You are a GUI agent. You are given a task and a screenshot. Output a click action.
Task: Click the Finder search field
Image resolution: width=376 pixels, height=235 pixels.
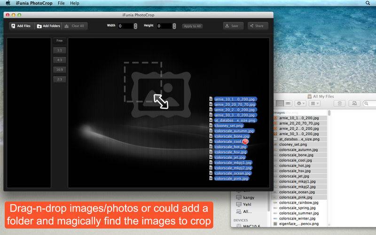coord(369,103)
